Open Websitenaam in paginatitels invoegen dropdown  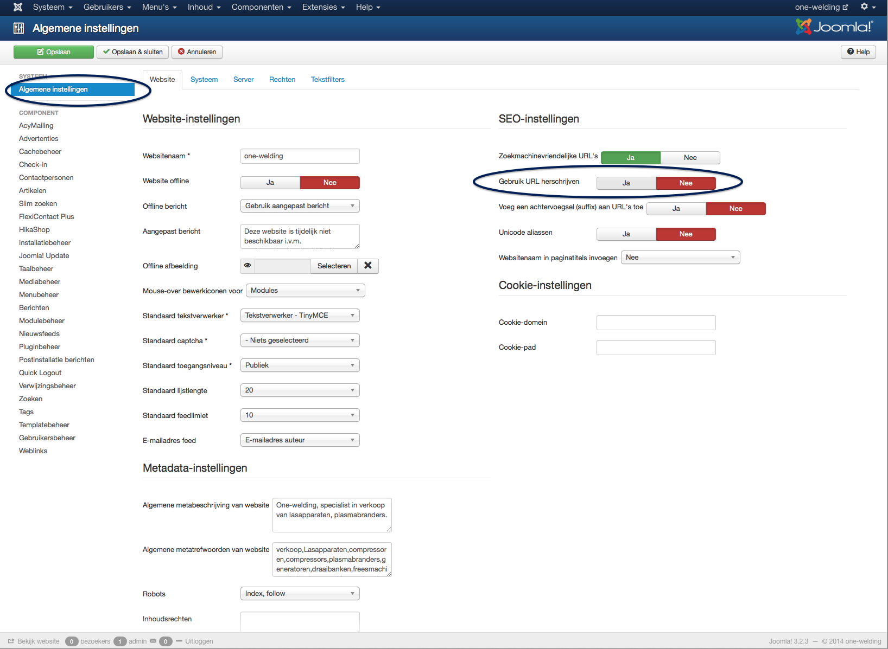coord(680,258)
